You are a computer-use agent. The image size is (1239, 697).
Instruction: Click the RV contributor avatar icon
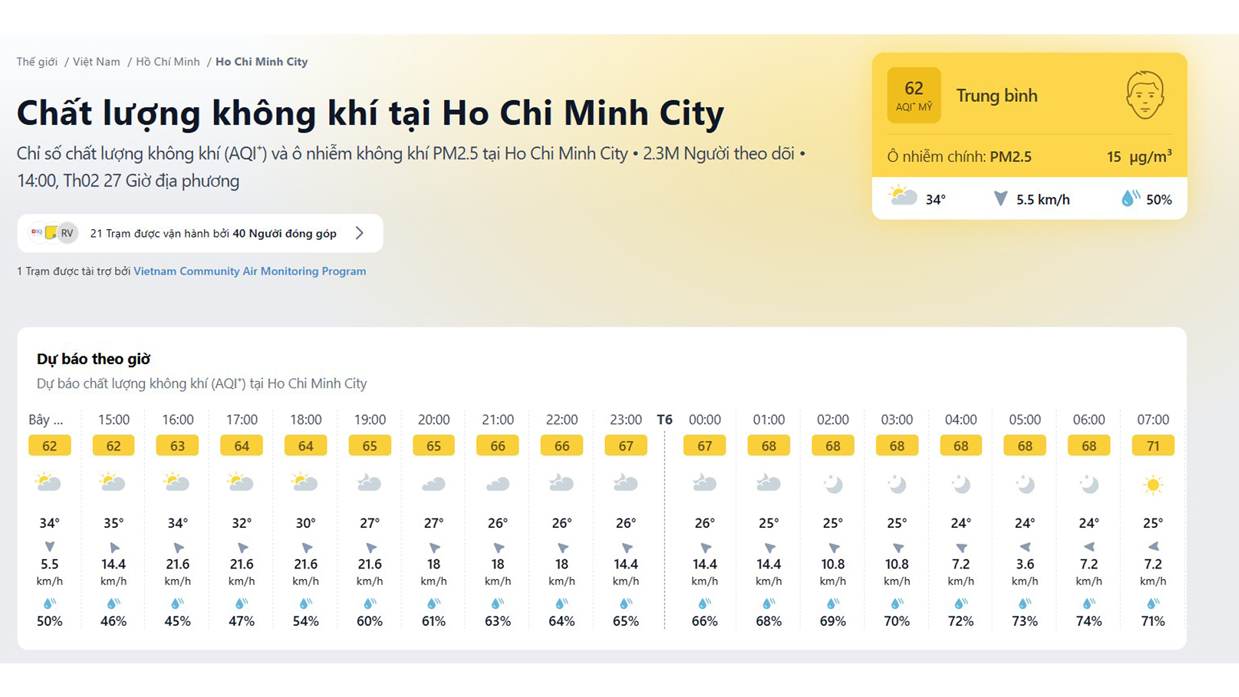(x=67, y=233)
